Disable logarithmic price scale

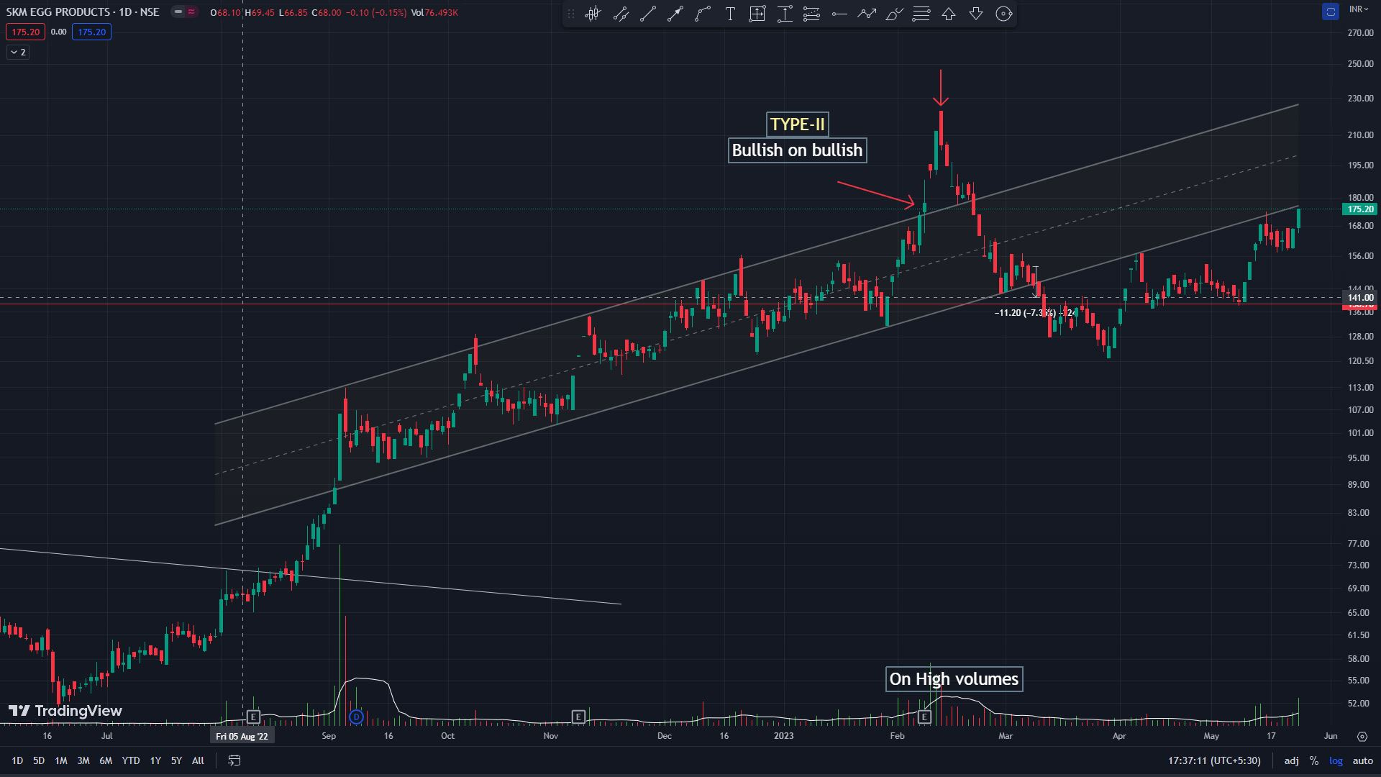[x=1336, y=760]
